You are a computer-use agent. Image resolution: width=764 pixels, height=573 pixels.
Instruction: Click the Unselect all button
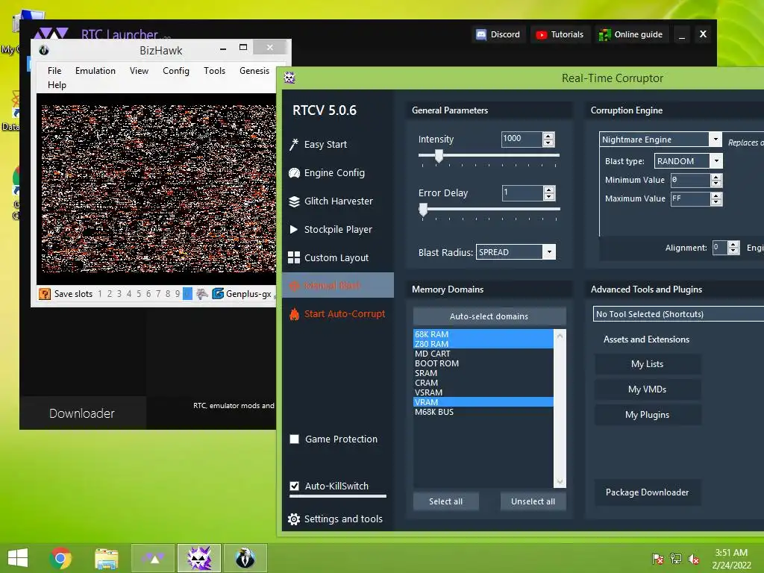pyautogui.click(x=533, y=501)
